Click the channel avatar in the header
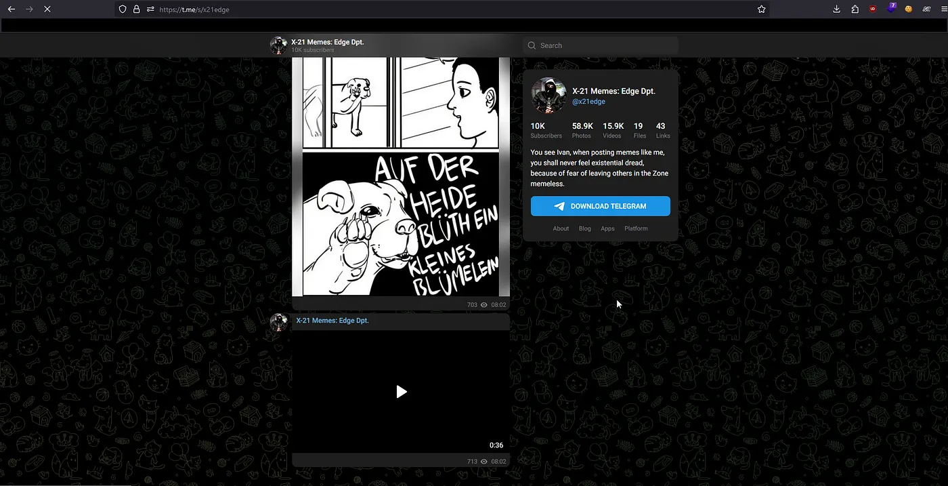948x486 pixels. [x=278, y=45]
